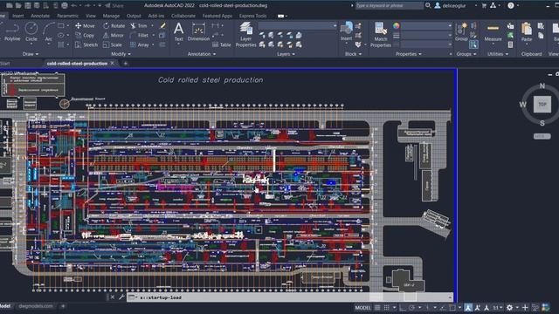Image resolution: width=559 pixels, height=314 pixels.
Task: Expand the Groups panel dropdown
Action: [466, 54]
